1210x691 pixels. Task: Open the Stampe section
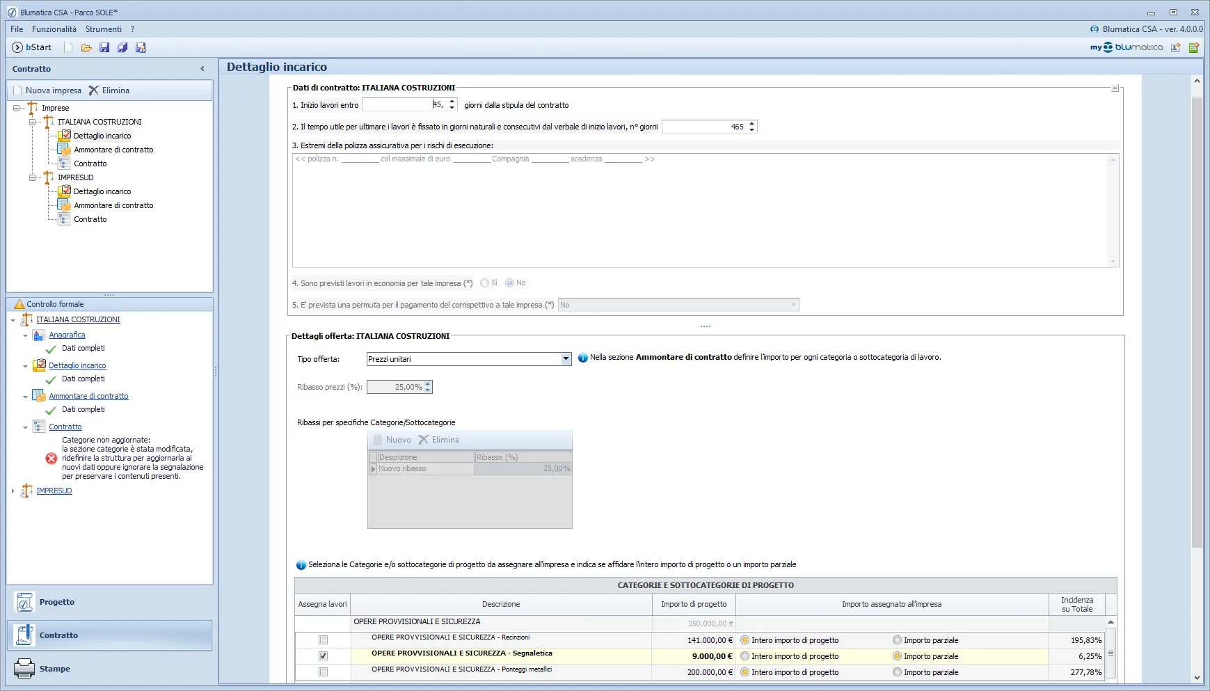pyautogui.click(x=109, y=669)
